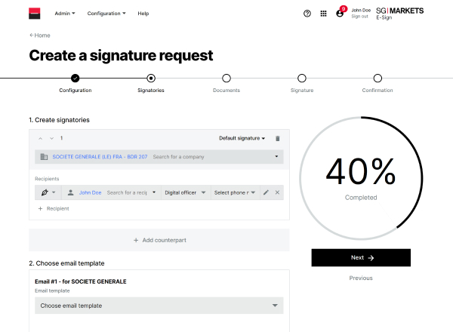
Task: Edit the John Doe recipient with pencil
Action: [x=266, y=192]
